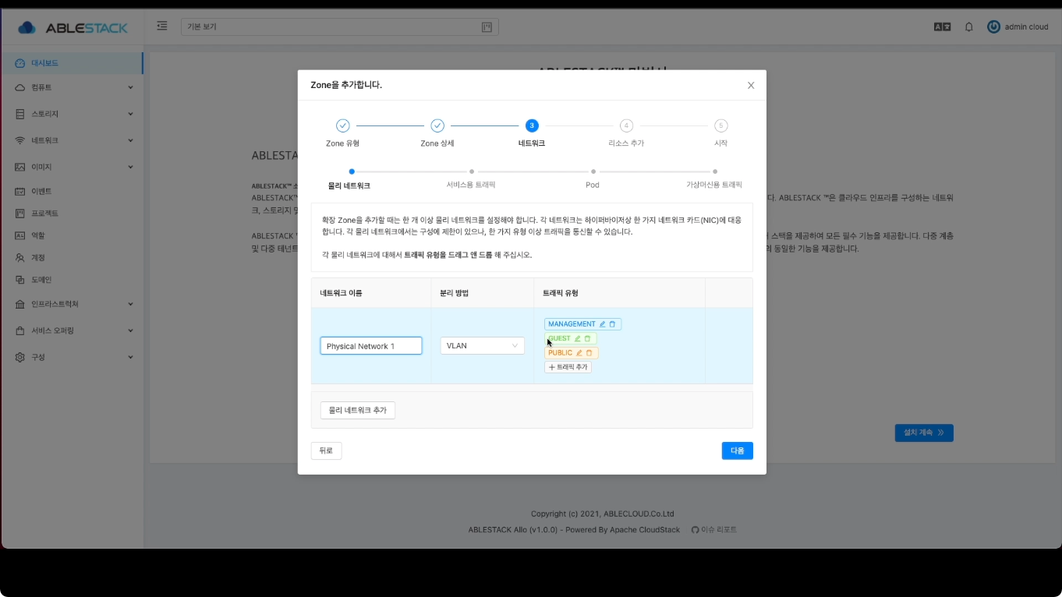Click the admin cloud user avatar
The image size is (1062, 597).
[993, 26]
